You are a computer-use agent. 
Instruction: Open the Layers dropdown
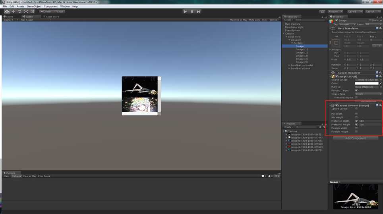click(355, 11)
